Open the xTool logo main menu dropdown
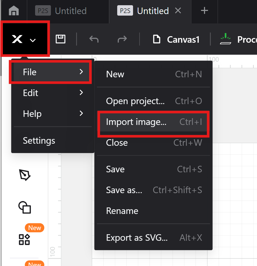This screenshot has width=257, height=266. click(24, 40)
